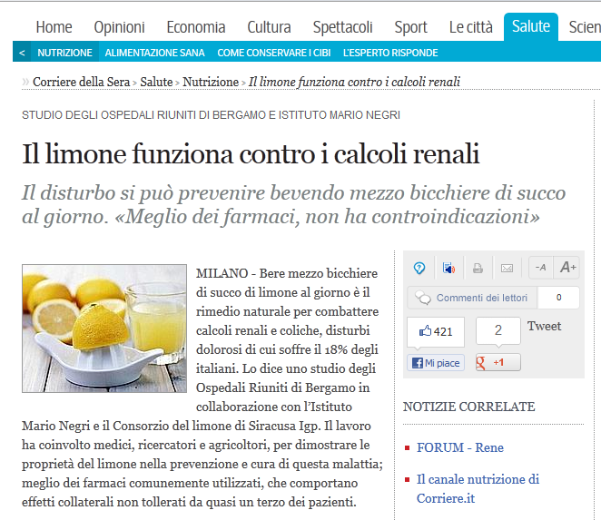The height and width of the screenshot is (520, 601).
Task: Click the lemon juice article photo
Action: click(x=104, y=329)
